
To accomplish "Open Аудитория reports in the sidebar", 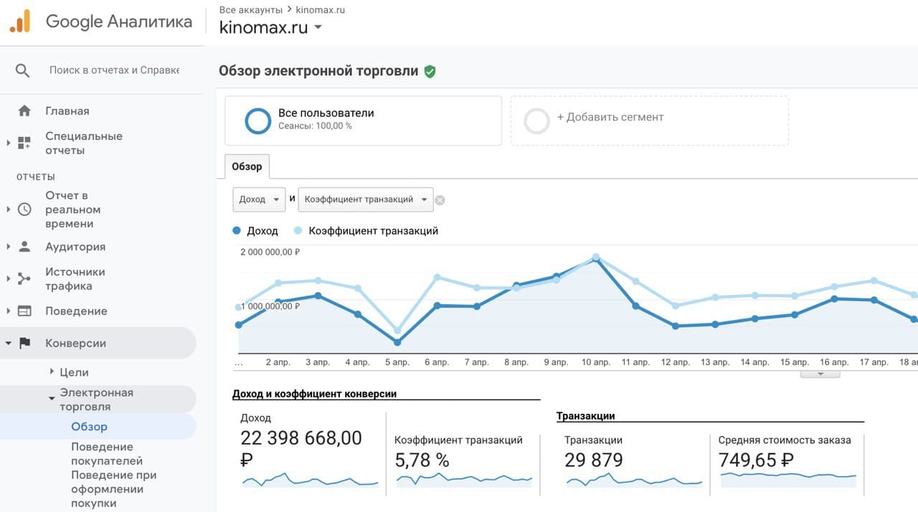I will (x=75, y=247).
